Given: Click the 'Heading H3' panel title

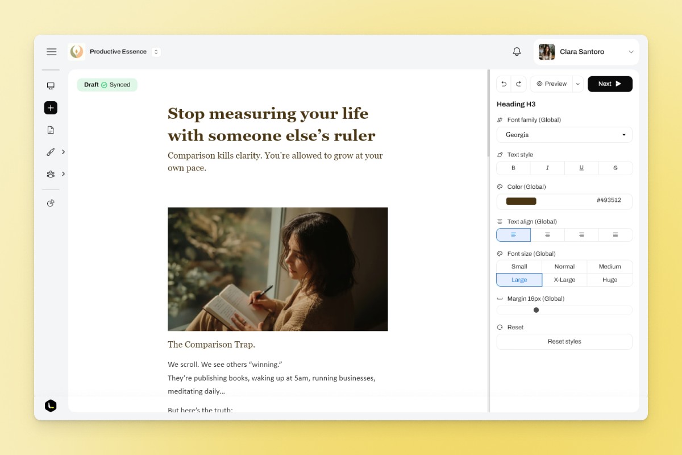Looking at the screenshot, I should pos(516,104).
